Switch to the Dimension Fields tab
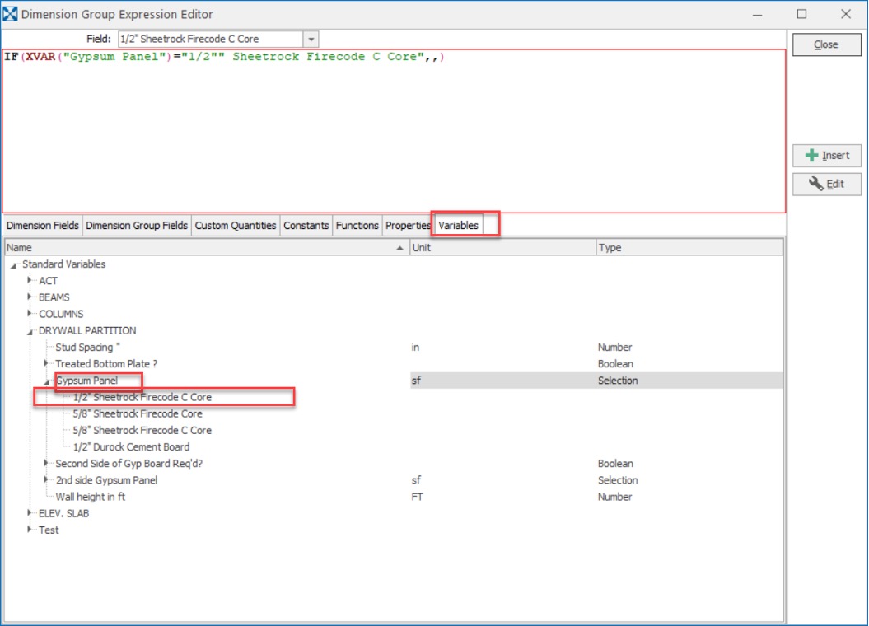The image size is (869, 626). [x=43, y=226]
